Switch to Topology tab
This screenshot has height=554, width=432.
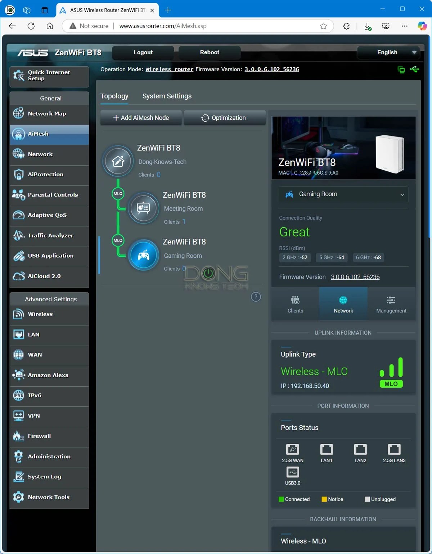click(114, 96)
